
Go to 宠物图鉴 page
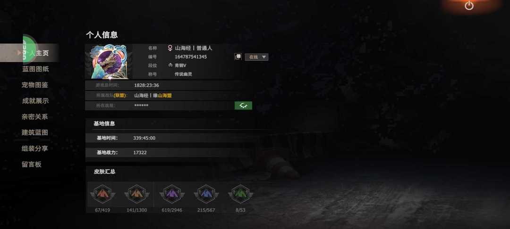click(x=35, y=85)
